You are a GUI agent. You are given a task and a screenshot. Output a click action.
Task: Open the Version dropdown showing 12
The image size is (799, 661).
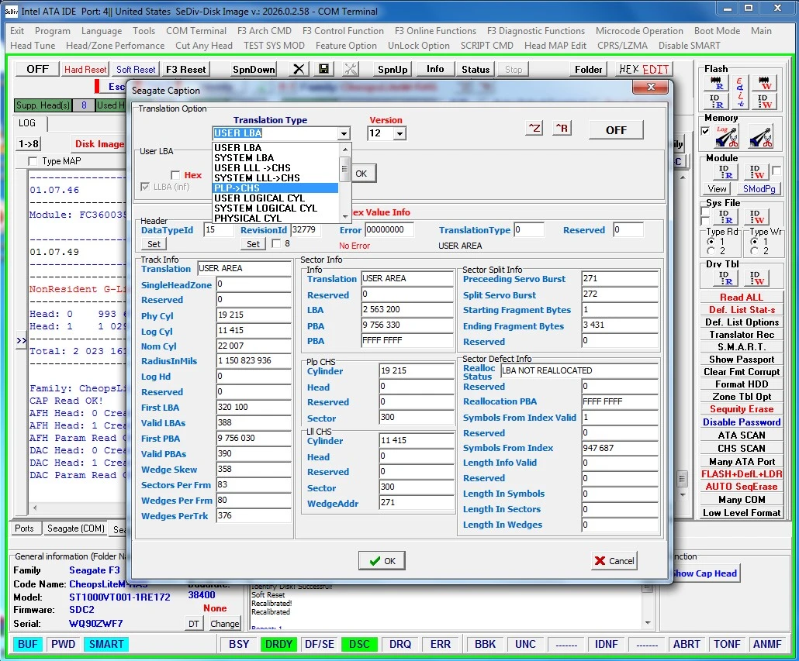point(400,133)
